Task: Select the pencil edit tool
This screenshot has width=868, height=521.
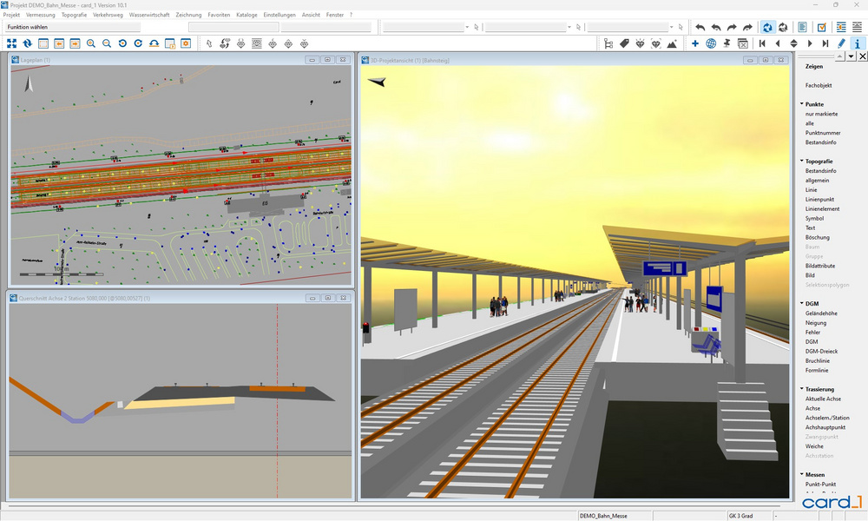Action: 841,43
